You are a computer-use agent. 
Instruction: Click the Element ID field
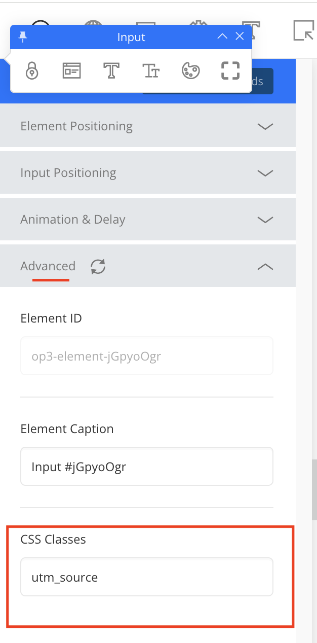(147, 356)
